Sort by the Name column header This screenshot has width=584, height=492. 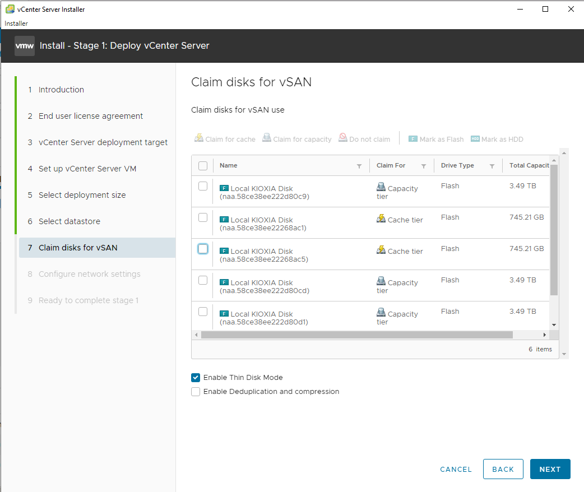coord(228,165)
